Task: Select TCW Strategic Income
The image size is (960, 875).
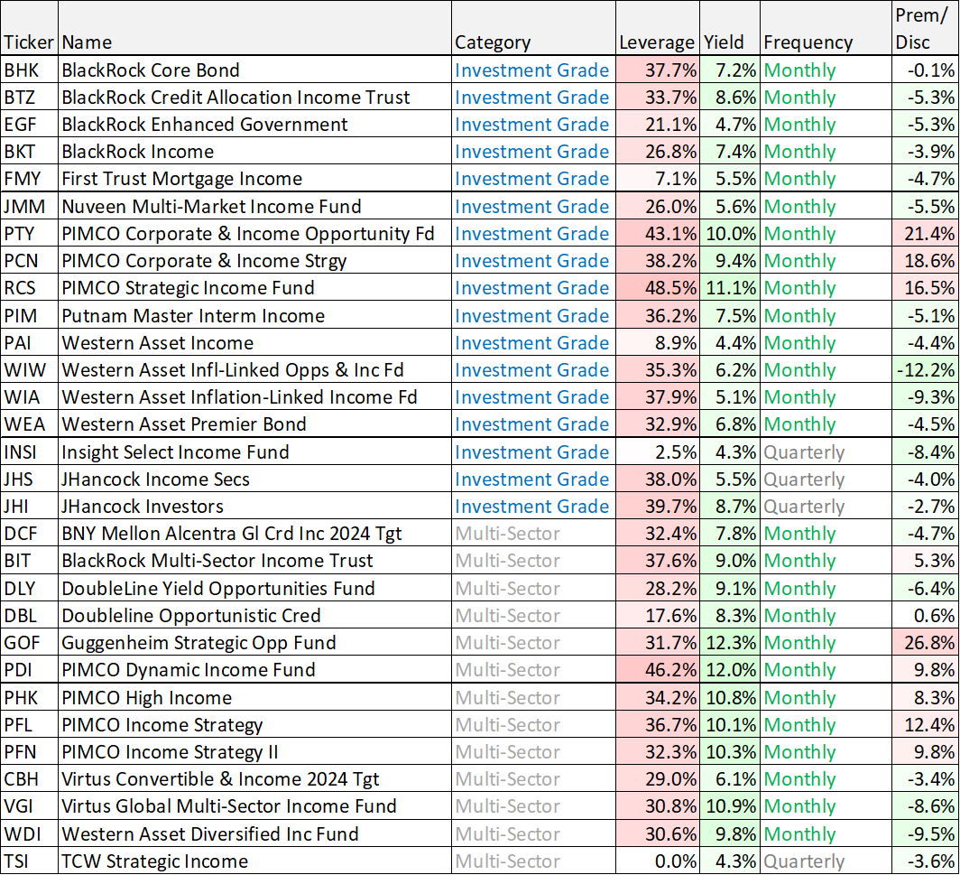Action: pyautogui.click(x=254, y=861)
